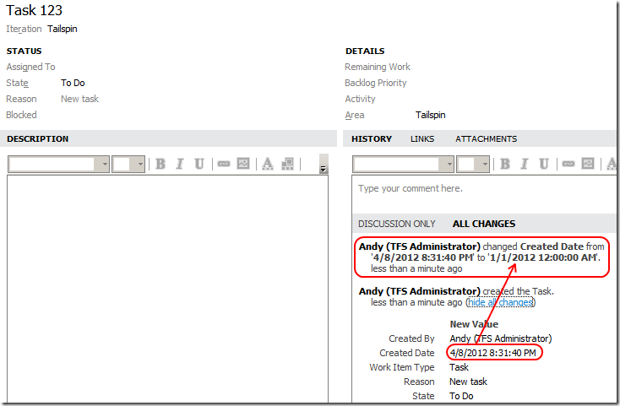
Task: Select the Area value Tailspin
Action: (x=430, y=115)
